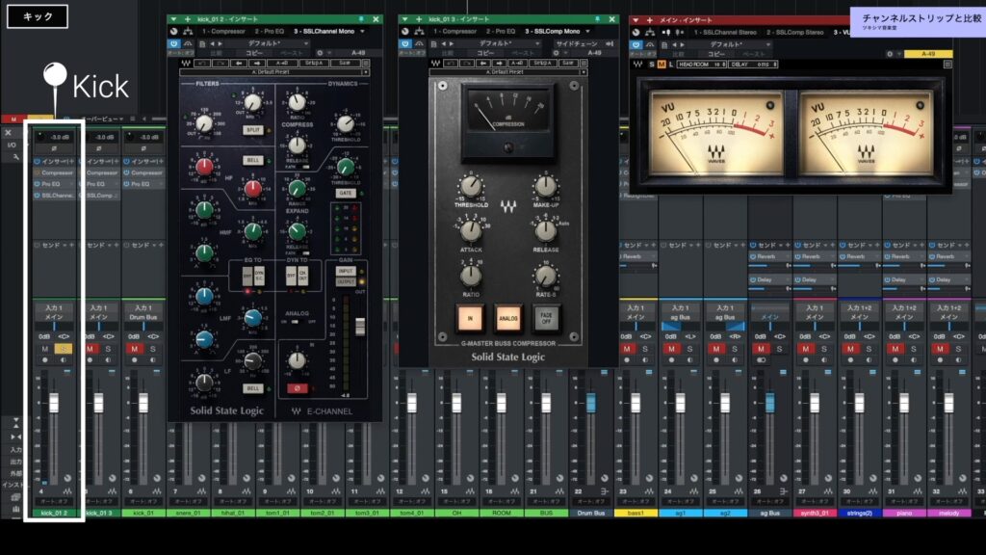Image resolution: width=986 pixels, height=555 pixels.
Task: Click the undo arrow in E-Channel Waves toolbar
Action: [202, 64]
